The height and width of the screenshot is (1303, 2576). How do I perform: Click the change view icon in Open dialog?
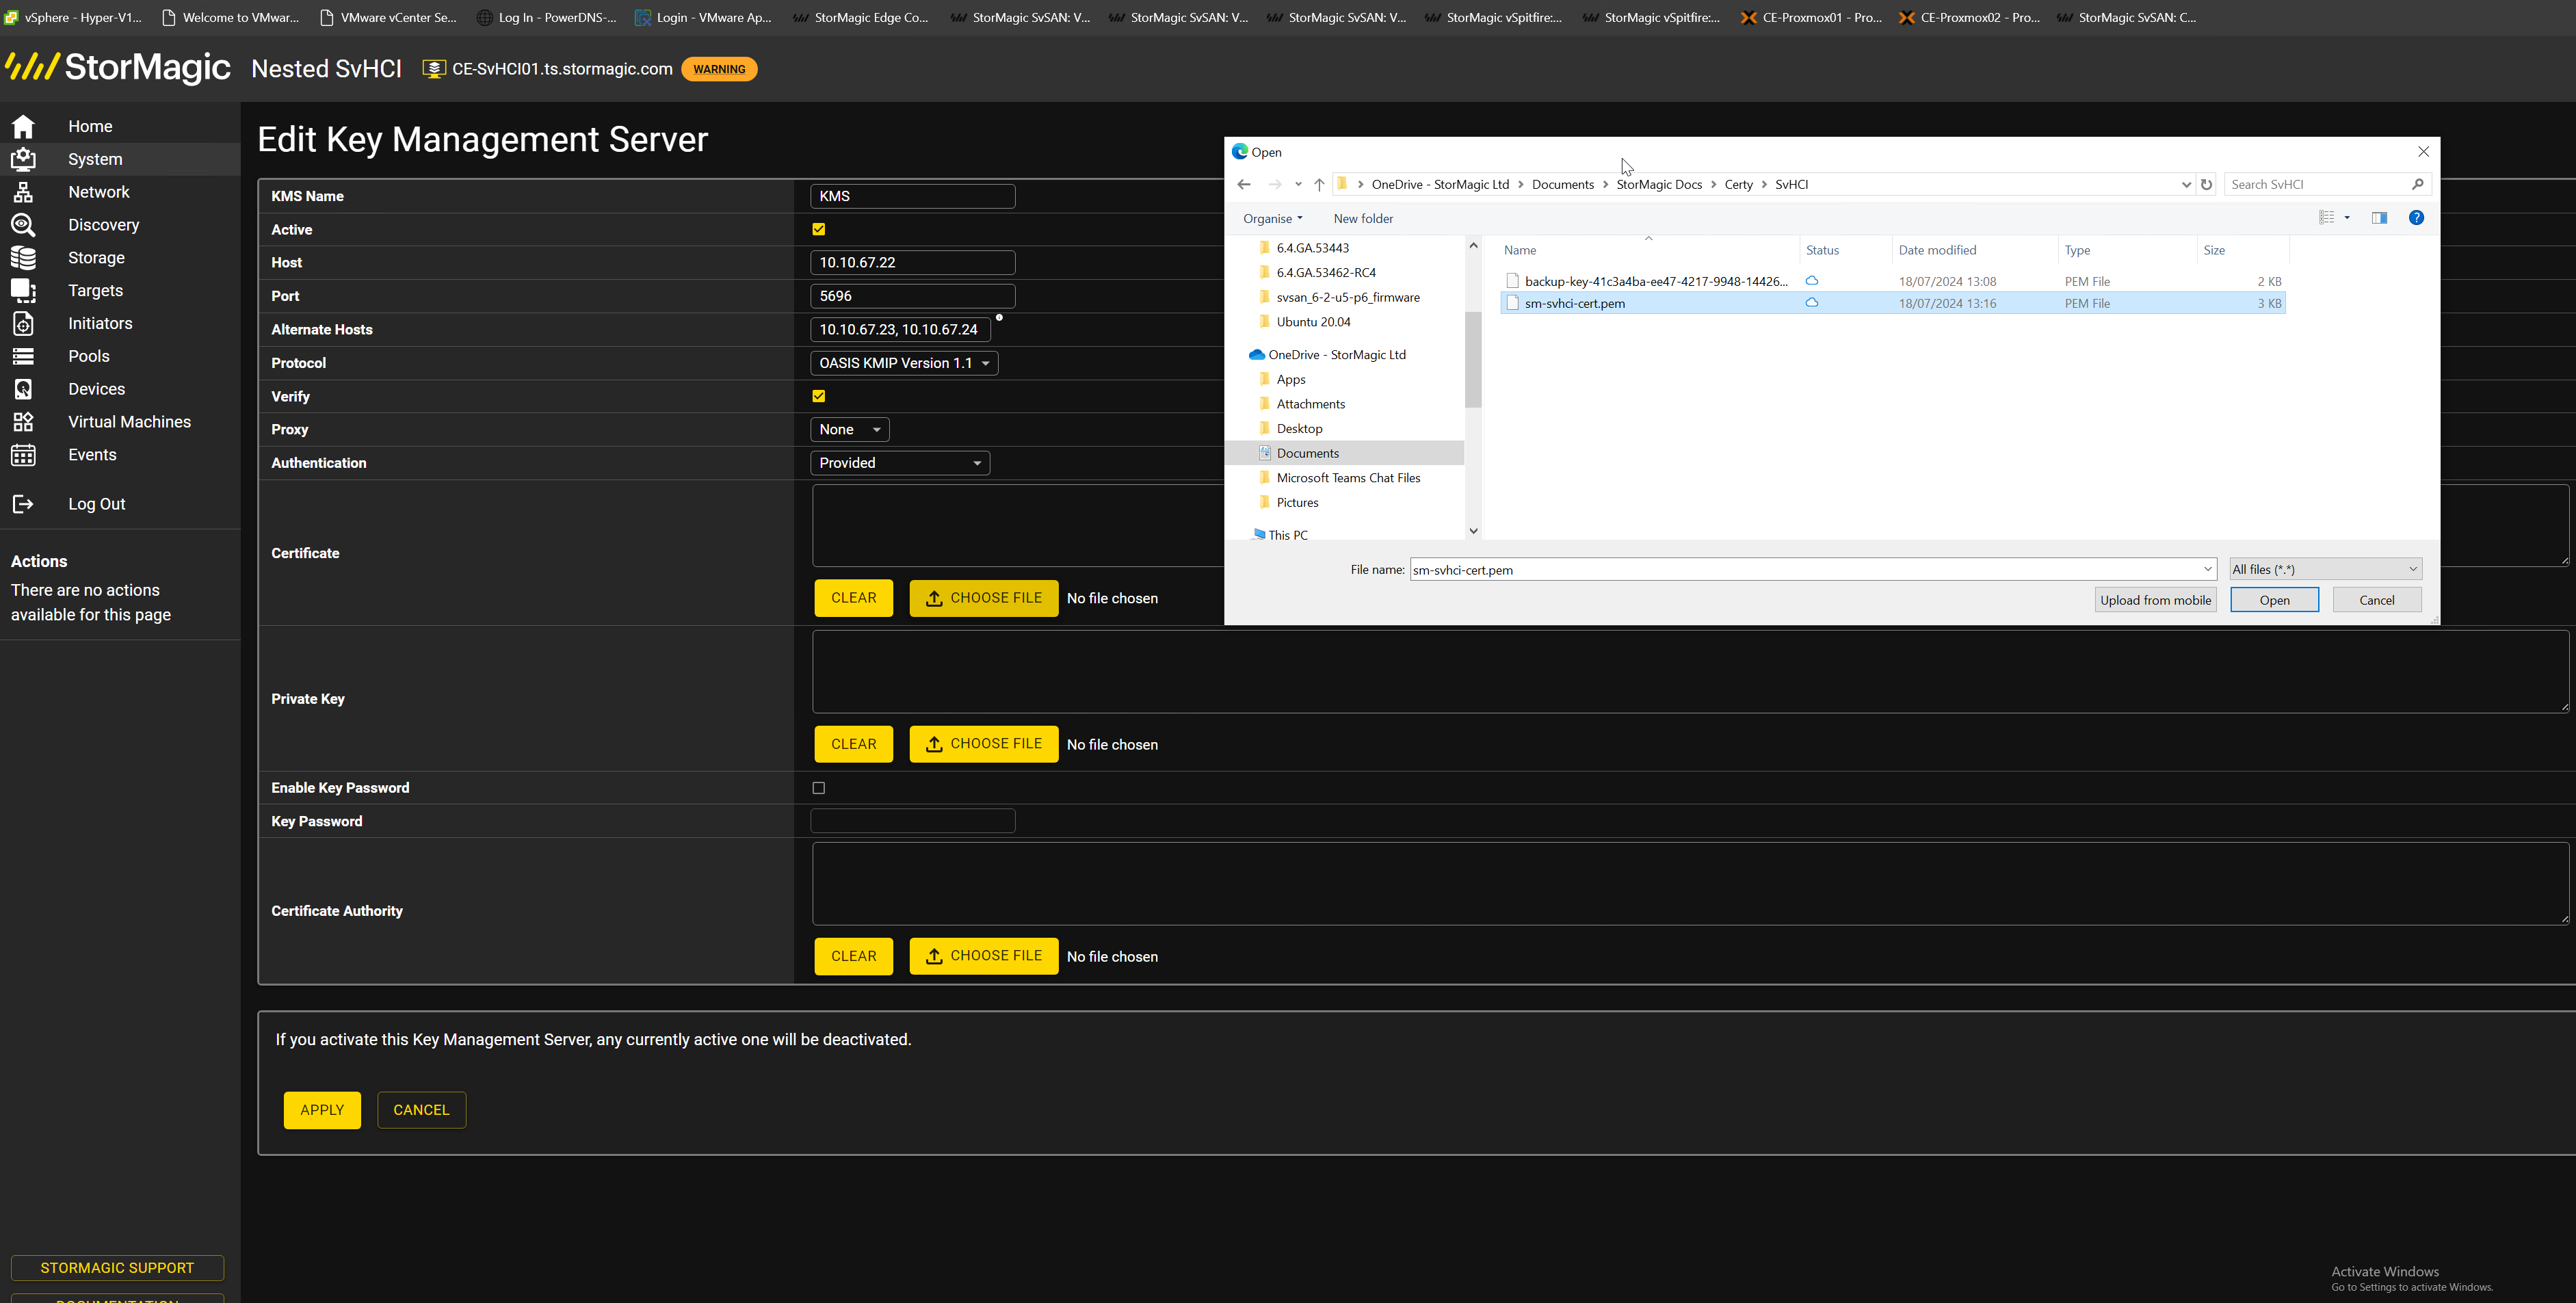point(2326,218)
